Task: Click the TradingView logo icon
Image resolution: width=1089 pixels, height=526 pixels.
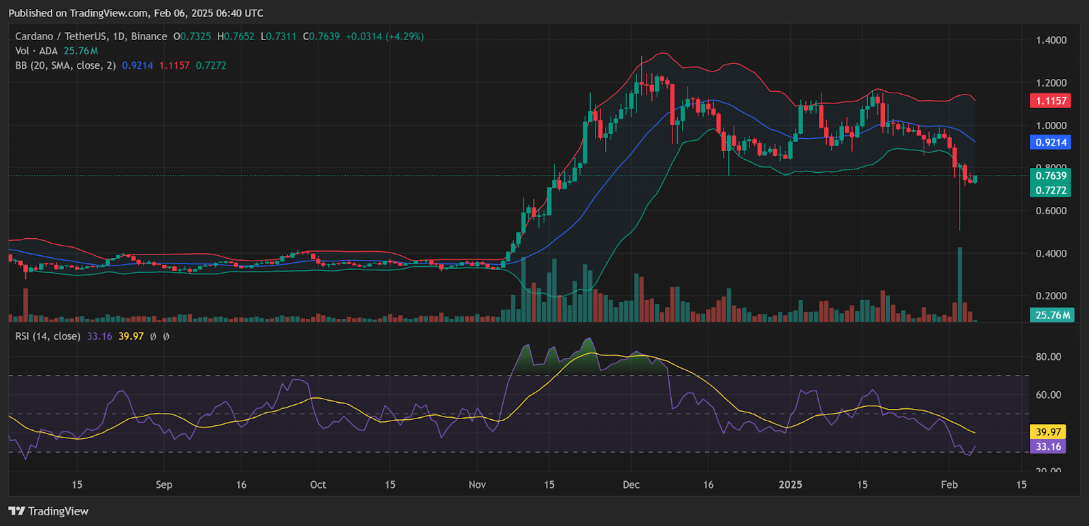Action: [x=17, y=511]
